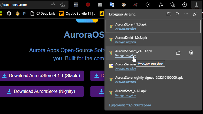Select AuroraStore_4.1.1.apk file name
Screen dimensions: 203x114
[131, 91]
